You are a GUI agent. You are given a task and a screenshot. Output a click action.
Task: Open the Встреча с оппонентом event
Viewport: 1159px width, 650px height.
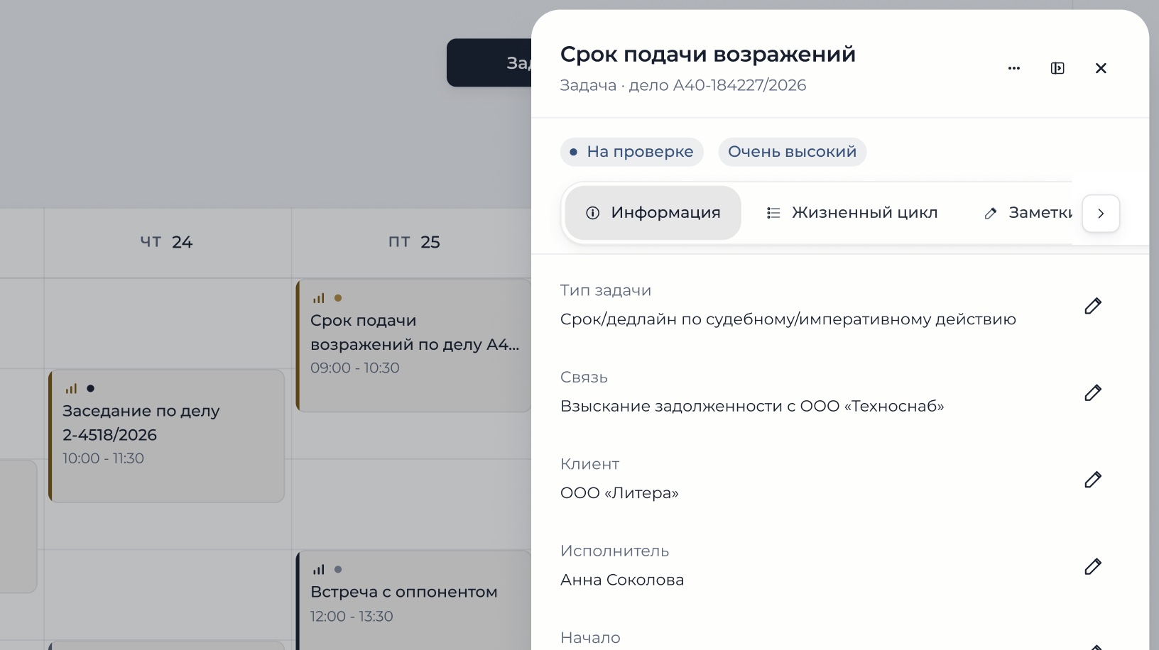coord(413,600)
